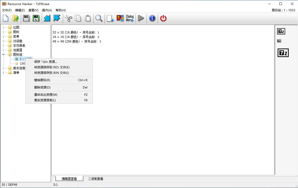Image resolution: width=298 pixels, height=188 pixels.
Task: Select the 位图 folder in the tree
Action: (16, 27)
